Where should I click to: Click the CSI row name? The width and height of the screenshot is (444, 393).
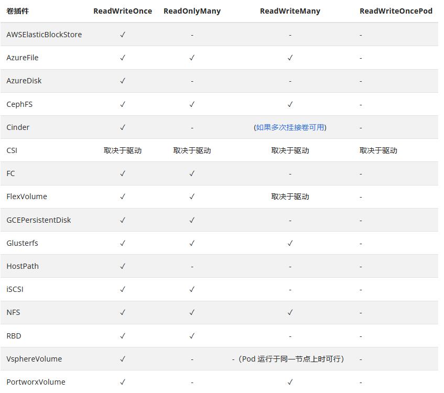[x=12, y=150]
